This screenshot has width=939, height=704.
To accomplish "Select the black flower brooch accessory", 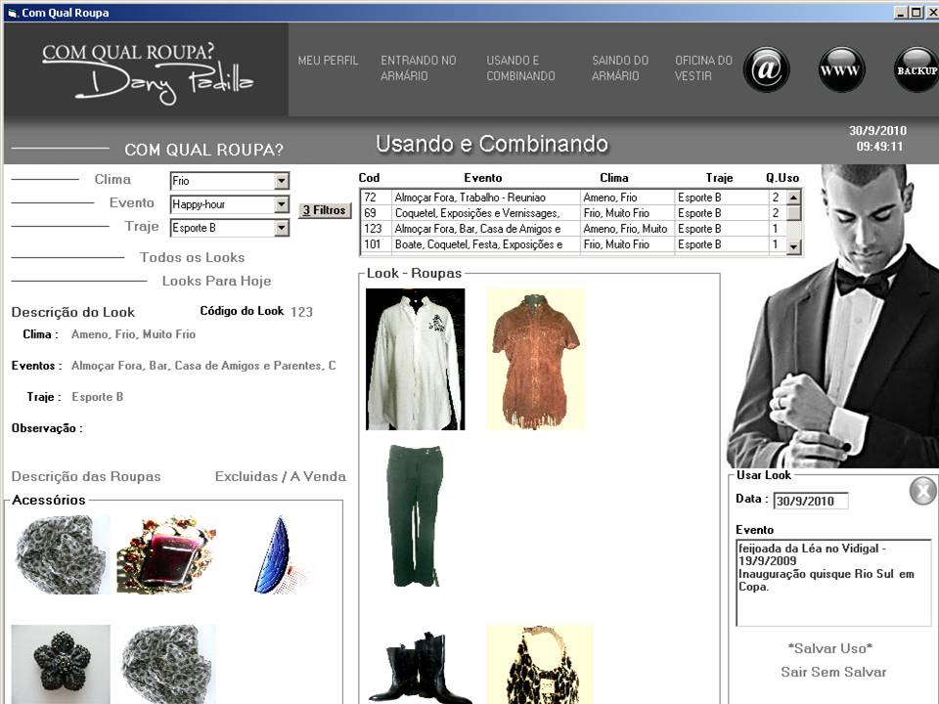I will pos(61,664).
